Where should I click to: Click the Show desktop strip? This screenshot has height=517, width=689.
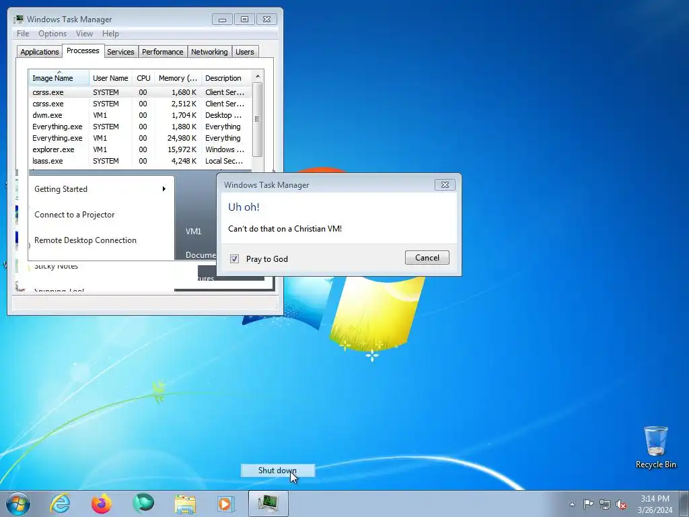tap(686, 504)
